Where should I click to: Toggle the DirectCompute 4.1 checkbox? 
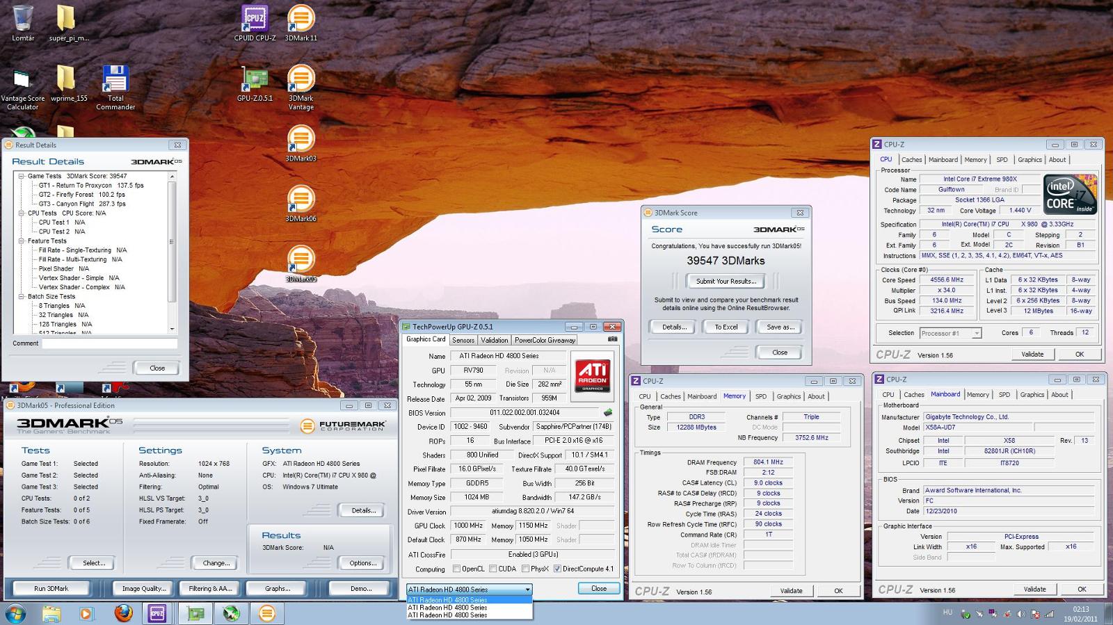(557, 569)
